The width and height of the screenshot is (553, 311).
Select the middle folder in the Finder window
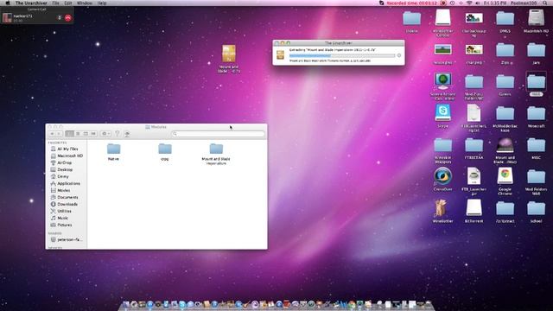[x=165, y=149]
